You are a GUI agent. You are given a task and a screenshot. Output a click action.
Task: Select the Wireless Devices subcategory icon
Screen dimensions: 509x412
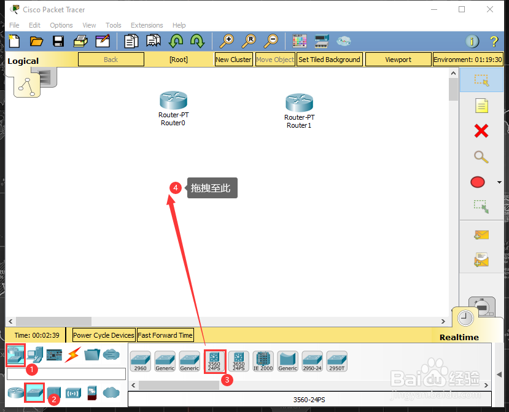point(73,393)
